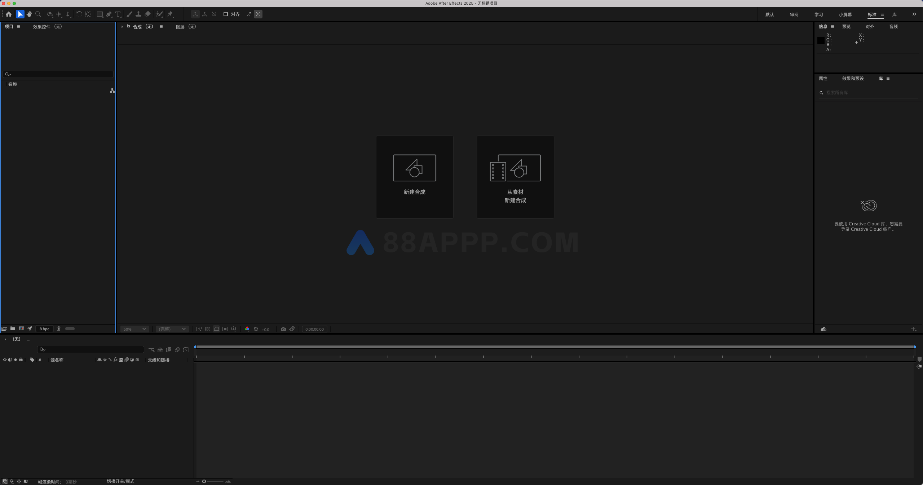Click 切换开关/模式 in timeline footer

[120, 481]
